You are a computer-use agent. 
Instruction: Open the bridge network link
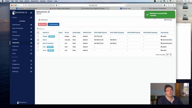[x=45, y=36]
